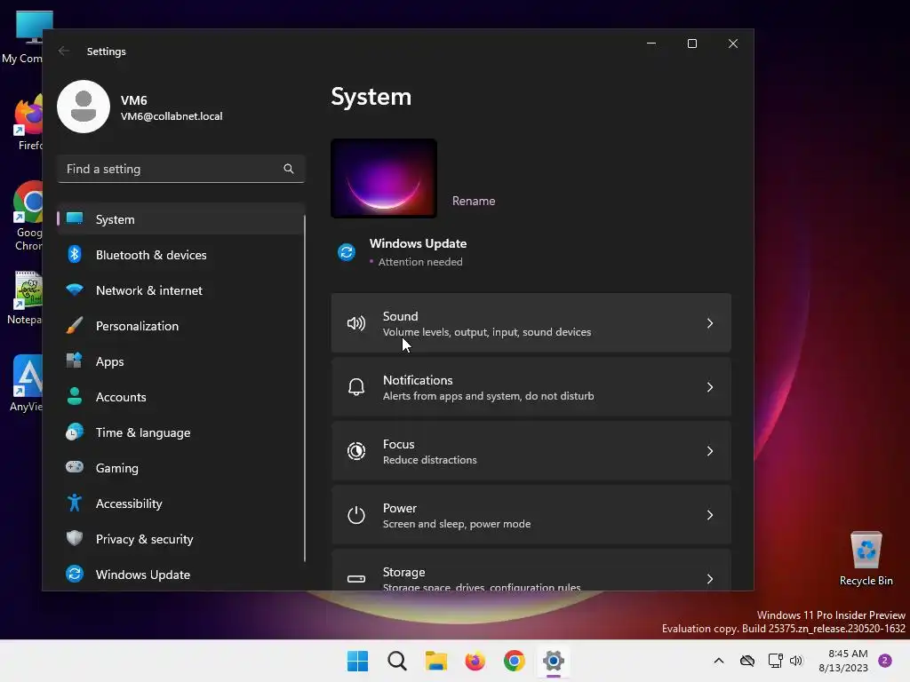Click the Wi-Fi Network icon in sidebar
The image size is (910, 682).
75,289
